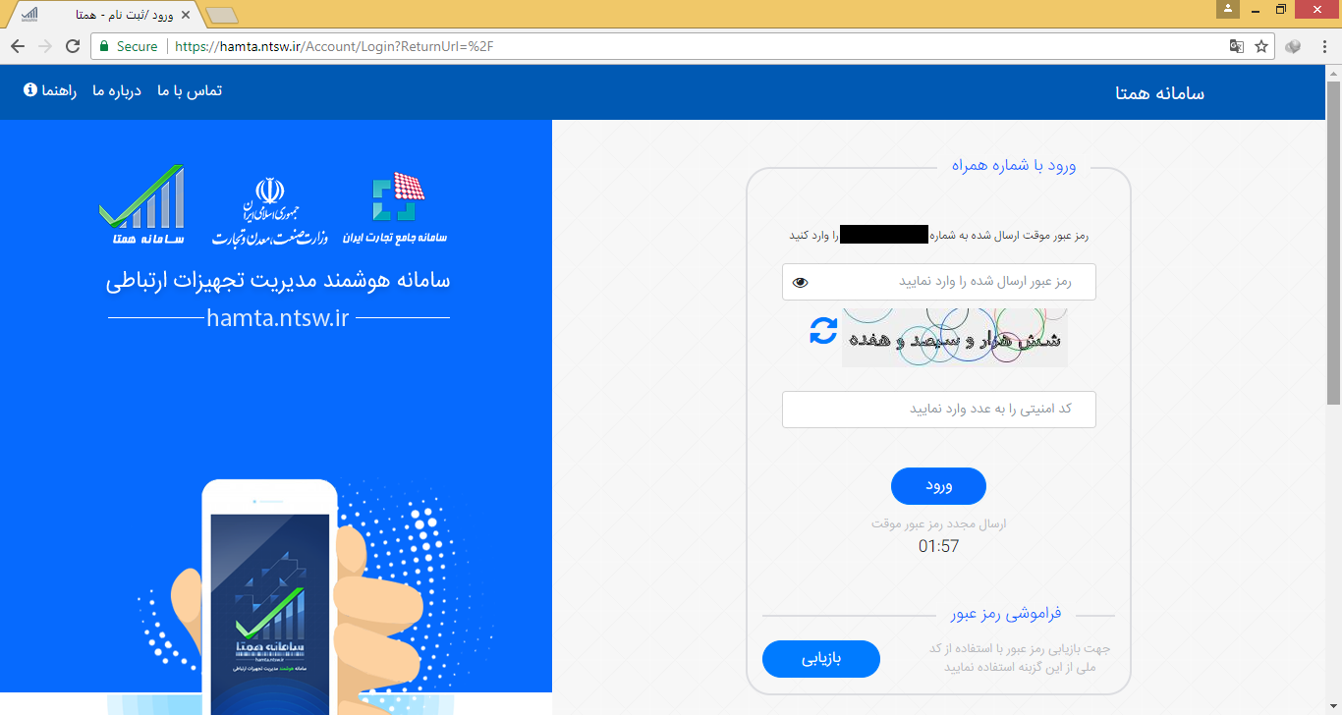The image size is (1342, 715).
Task: Click the ورود login button
Action: (938, 486)
